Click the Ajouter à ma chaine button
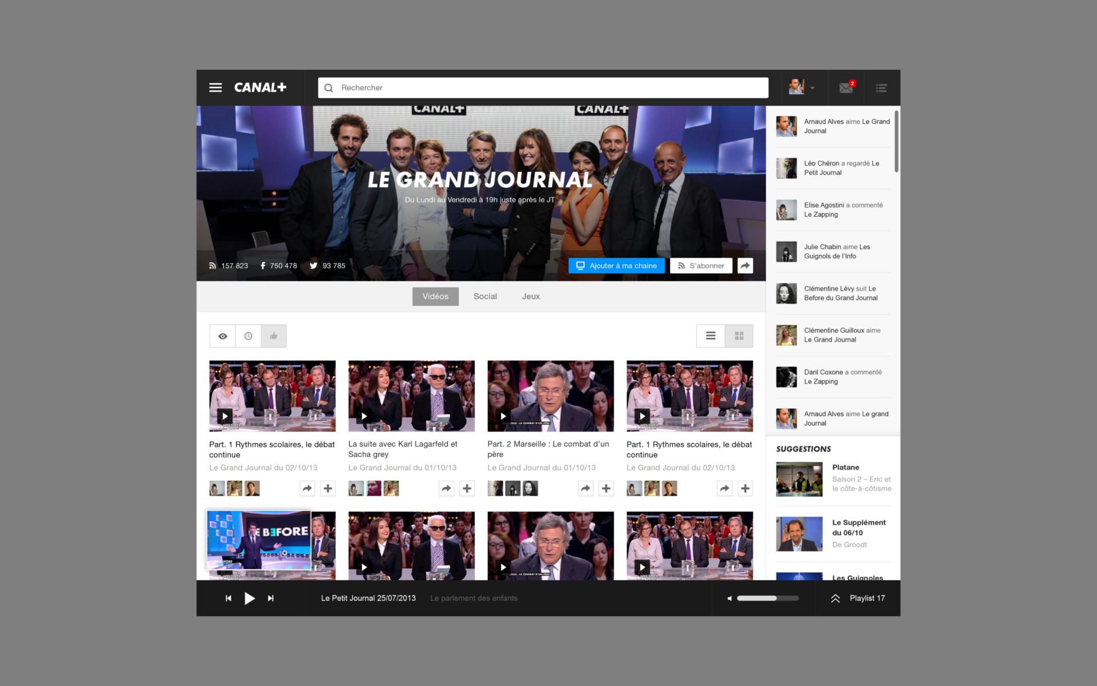The height and width of the screenshot is (686, 1097). pos(616,265)
